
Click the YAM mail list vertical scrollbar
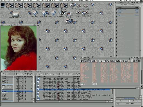[112, 94]
